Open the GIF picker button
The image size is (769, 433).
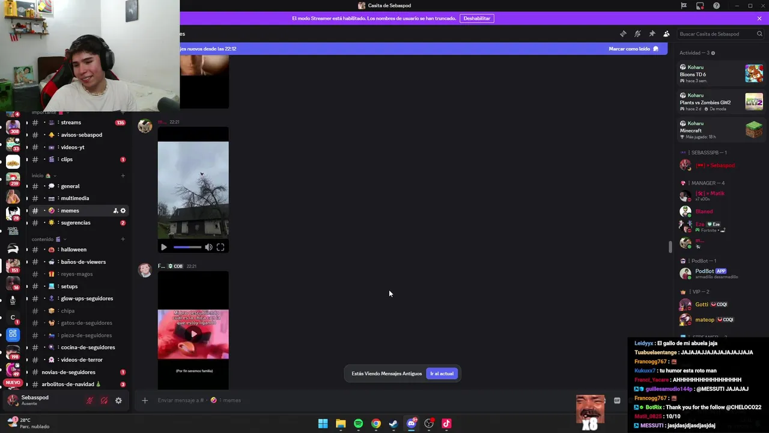[617, 401]
